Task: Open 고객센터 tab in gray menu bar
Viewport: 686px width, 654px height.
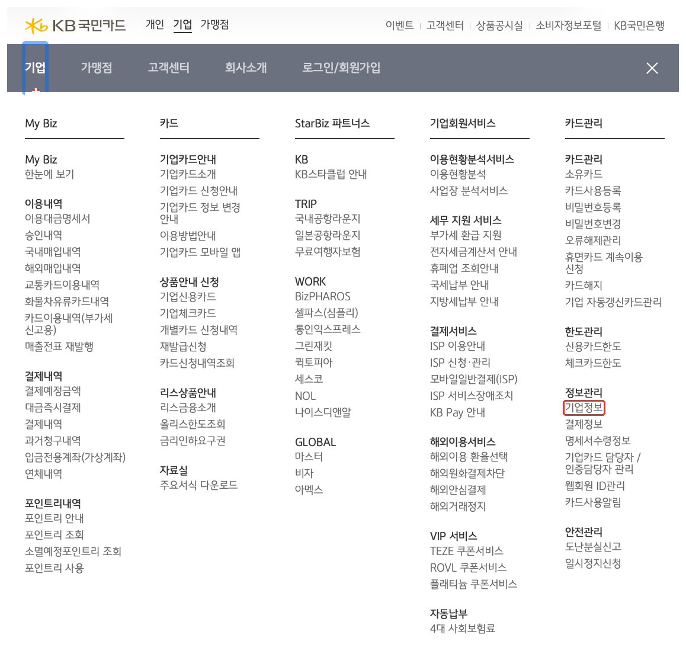Action: (168, 68)
